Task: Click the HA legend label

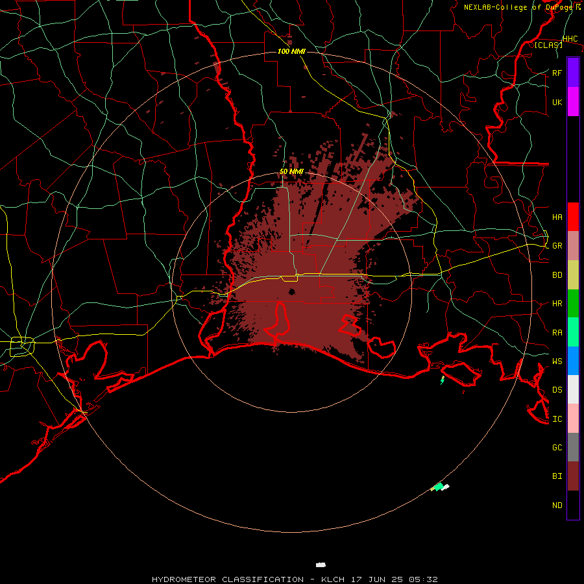Action: [557, 217]
